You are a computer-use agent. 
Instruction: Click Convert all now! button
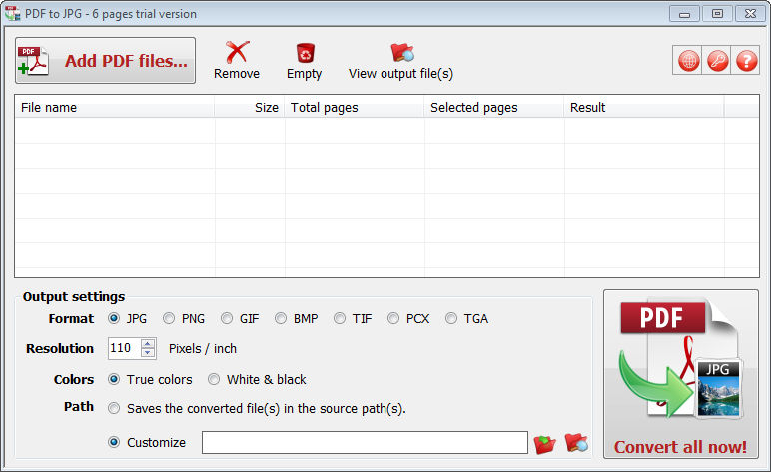681,374
